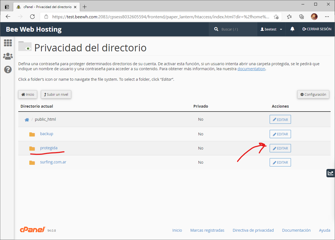Open a new browser tab
335x240 pixels.
coord(85,7)
